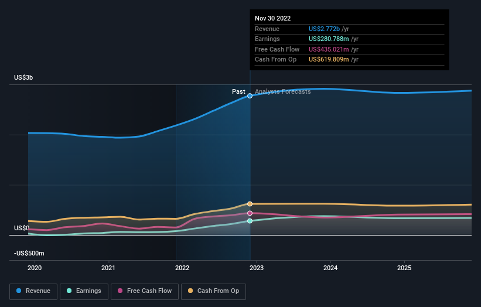This screenshot has width=481, height=307.
Task: Toggle the Earnings legend button
Action: pyautogui.click(x=84, y=291)
